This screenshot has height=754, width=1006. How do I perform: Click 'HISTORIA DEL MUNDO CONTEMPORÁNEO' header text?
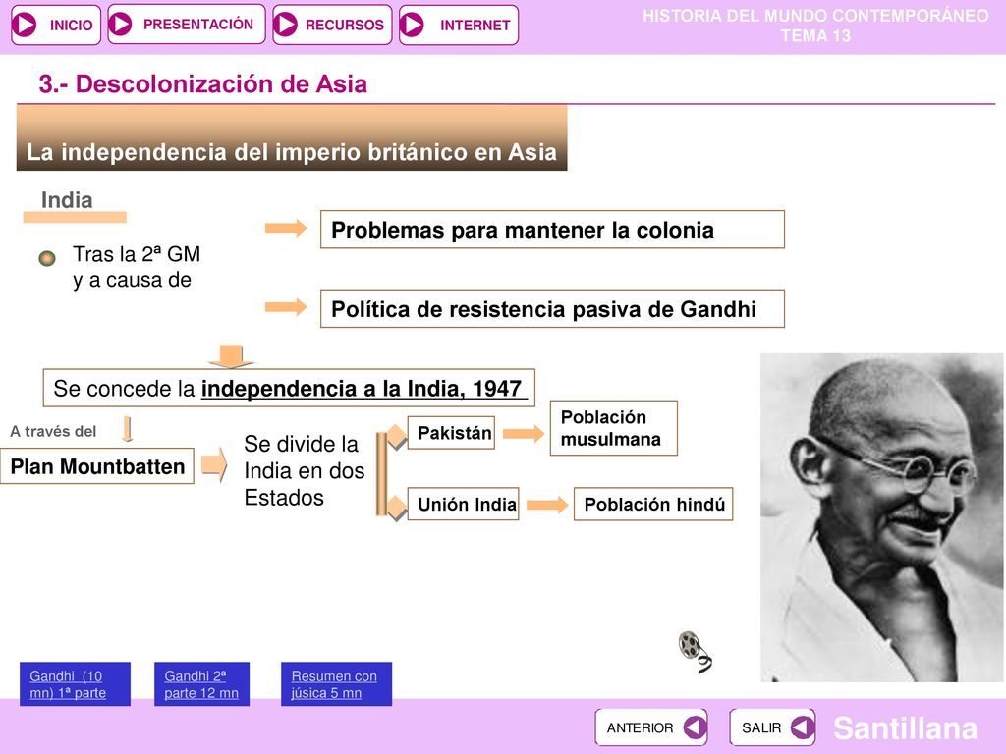(x=815, y=16)
